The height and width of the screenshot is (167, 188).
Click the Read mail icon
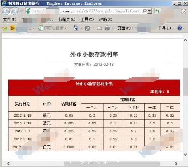click(x=100, y=28)
